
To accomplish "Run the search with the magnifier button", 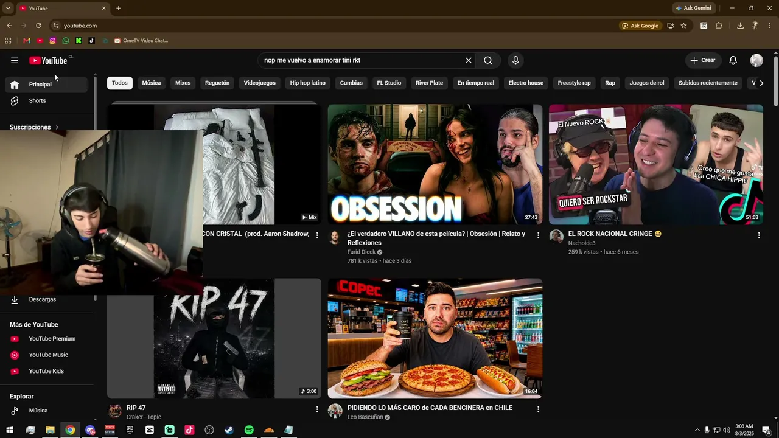I will (x=488, y=60).
